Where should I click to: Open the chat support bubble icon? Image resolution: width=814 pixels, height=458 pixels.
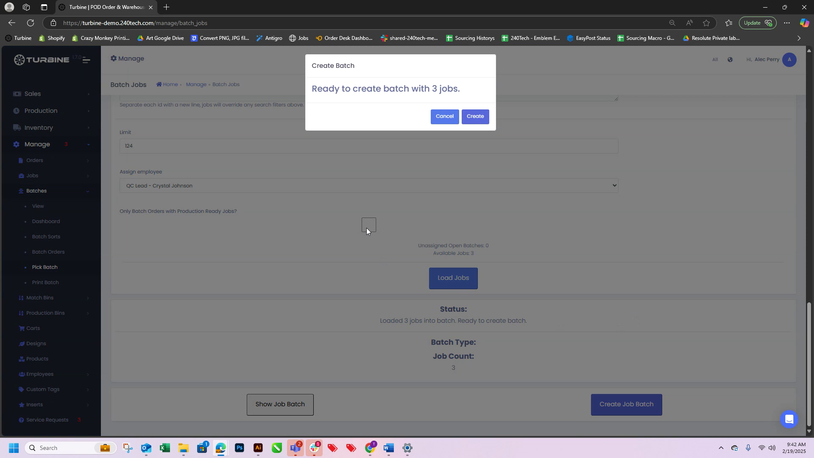[789, 419]
